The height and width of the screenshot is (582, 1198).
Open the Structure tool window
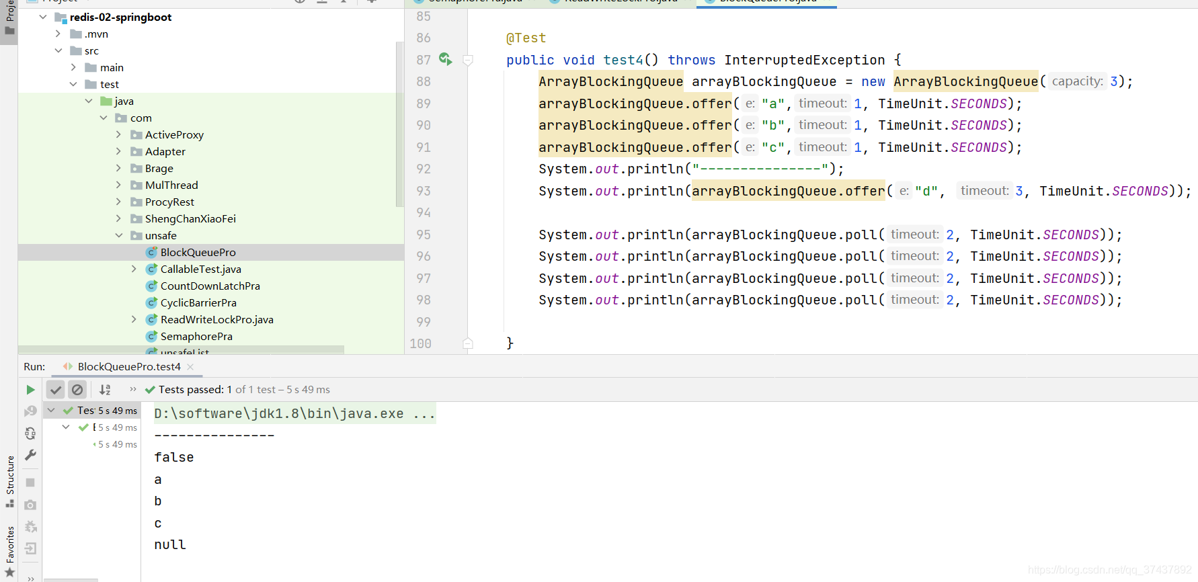tap(9, 481)
